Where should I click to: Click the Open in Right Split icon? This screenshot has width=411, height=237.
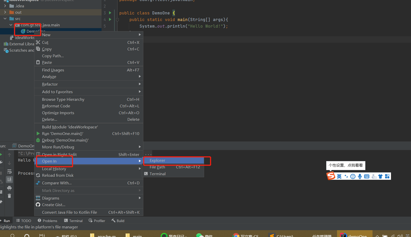38,154
